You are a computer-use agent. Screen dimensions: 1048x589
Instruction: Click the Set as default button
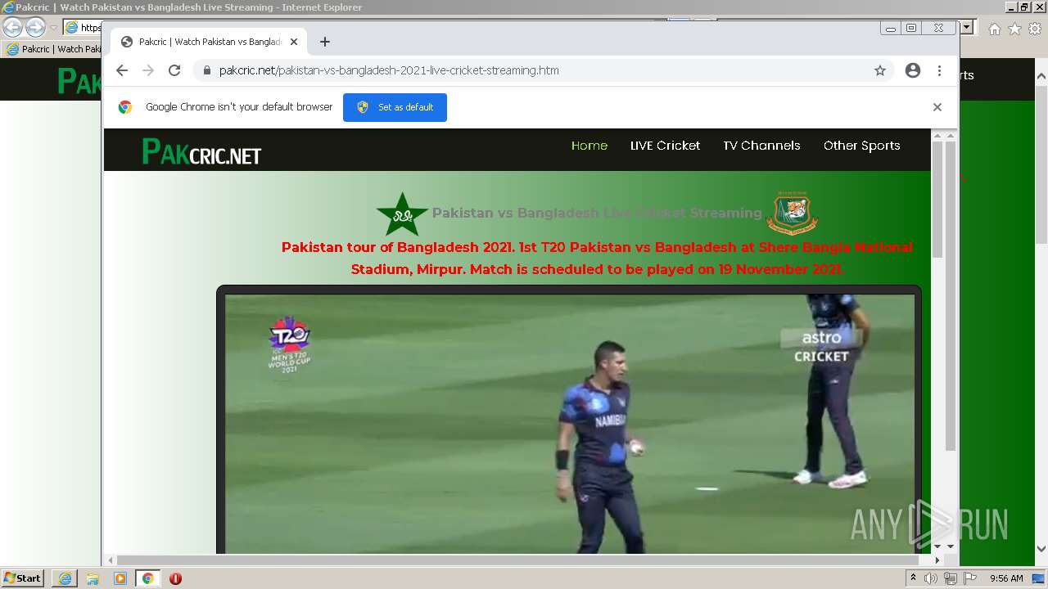(395, 107)
